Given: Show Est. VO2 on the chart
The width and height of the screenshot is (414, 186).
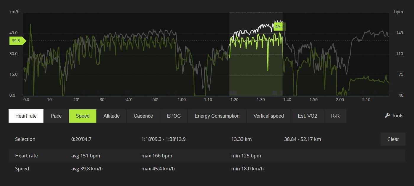Looking at the screenshot, I should point(307,116).
